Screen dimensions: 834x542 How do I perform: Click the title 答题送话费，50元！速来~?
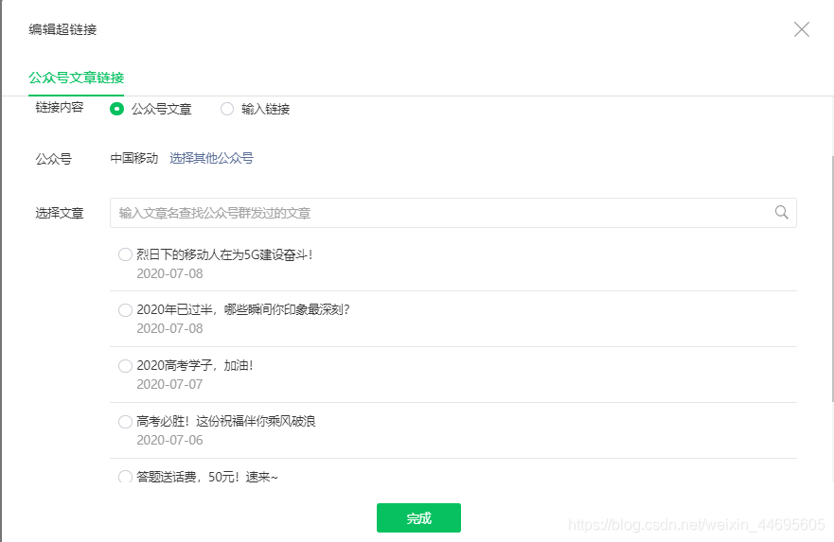coord(207,477)
